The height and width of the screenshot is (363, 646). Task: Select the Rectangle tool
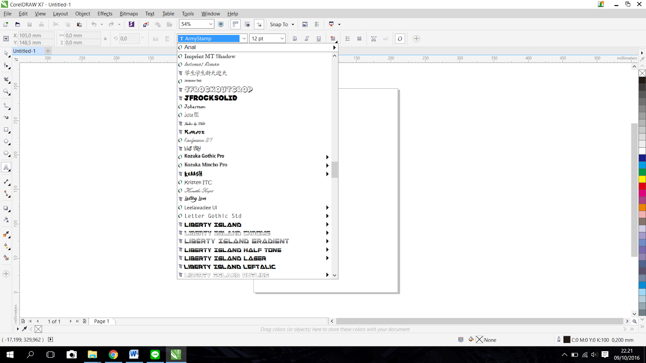[6, 130]
